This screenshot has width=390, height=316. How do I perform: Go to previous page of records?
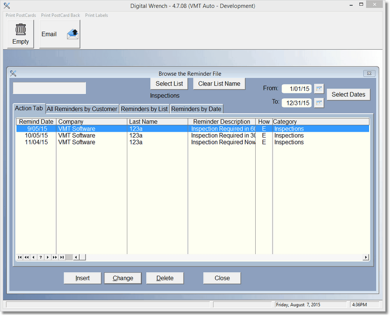27,257
